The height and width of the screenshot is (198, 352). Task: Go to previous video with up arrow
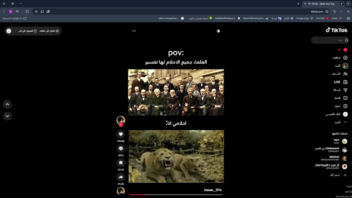pyautogui.click(x=7, y=104)
